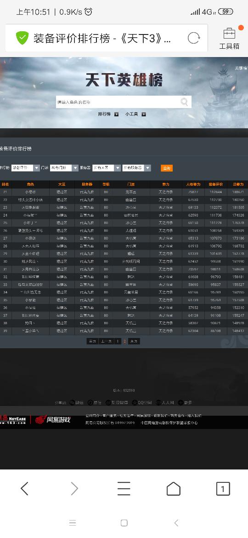Open the 排行榜 menu
The image size is (248, 538).
pyautogui.click(x=104, y=114)
